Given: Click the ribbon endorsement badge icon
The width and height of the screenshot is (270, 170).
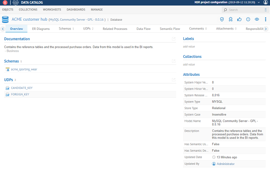Looking at the screenshot, I should point(231,19).
